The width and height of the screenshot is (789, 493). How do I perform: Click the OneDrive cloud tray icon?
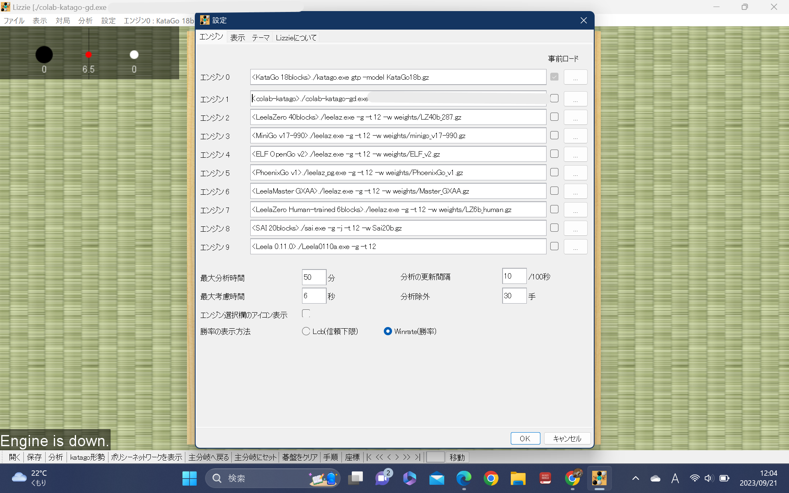[655, 478]
